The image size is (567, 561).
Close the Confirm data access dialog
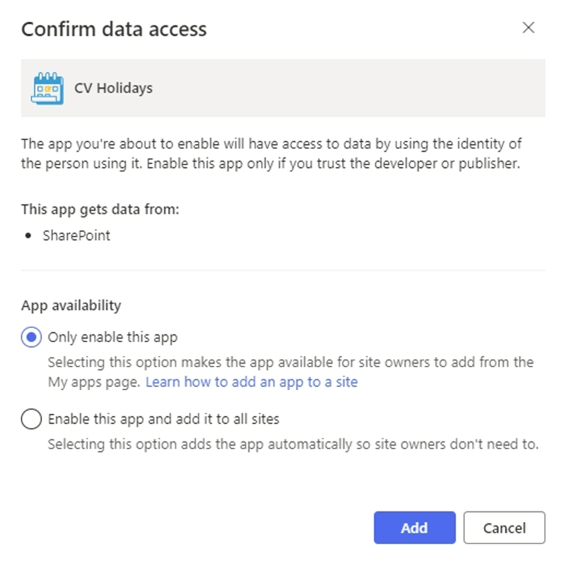[529, 27]
